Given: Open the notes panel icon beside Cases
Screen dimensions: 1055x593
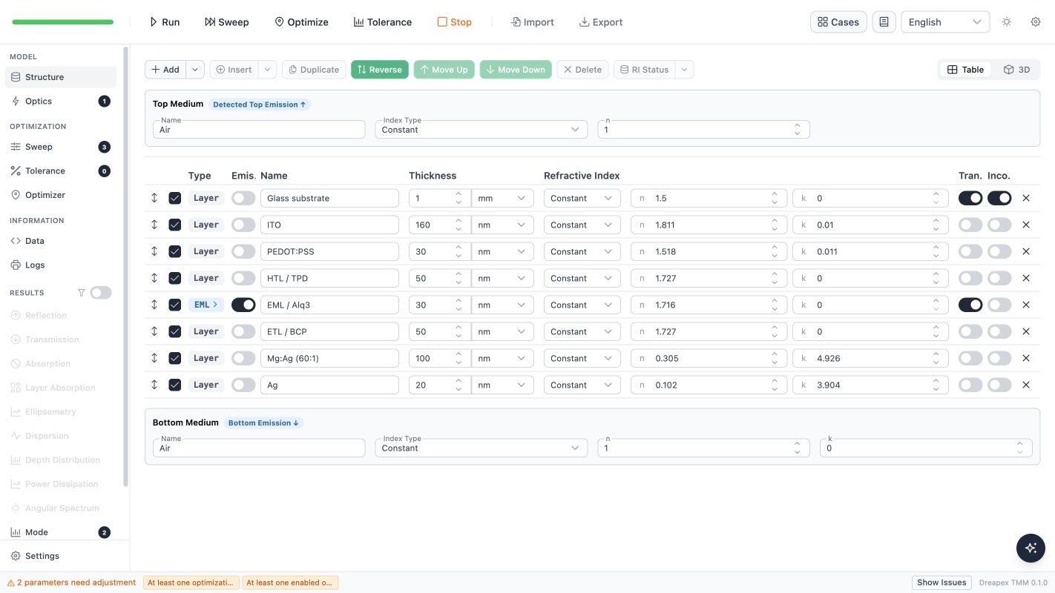Looking at the screenshot, I should click(x=884, y=22).
